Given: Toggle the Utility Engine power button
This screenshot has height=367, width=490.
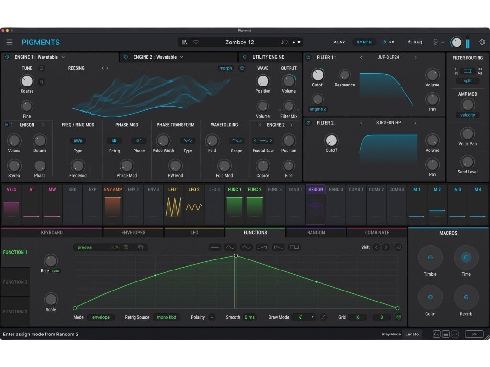Looking at the screenshot, I should pos(245,57).
